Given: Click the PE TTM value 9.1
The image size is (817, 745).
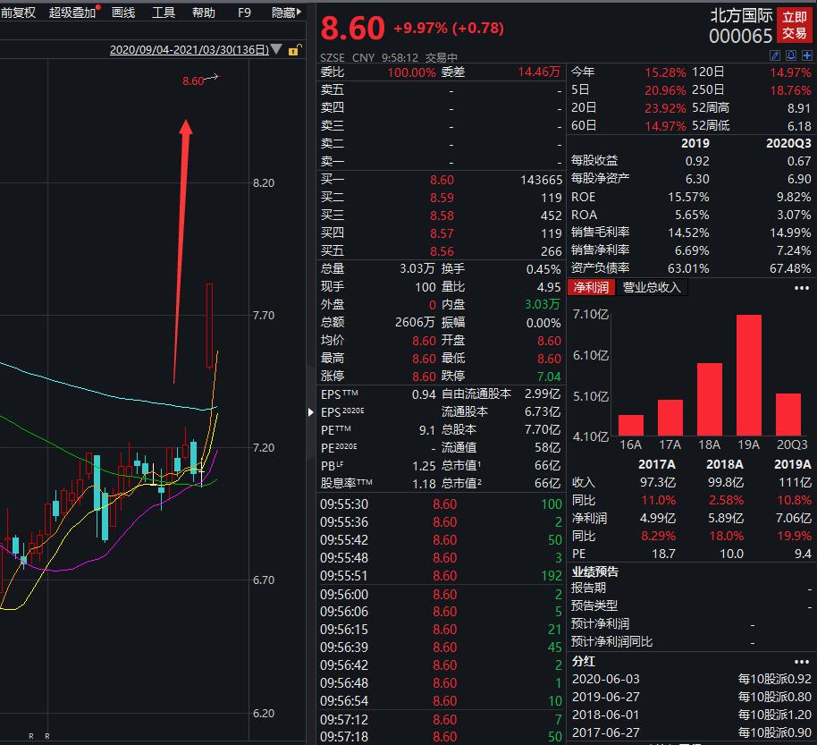Looking at the screenshot, I should (426, 430).
